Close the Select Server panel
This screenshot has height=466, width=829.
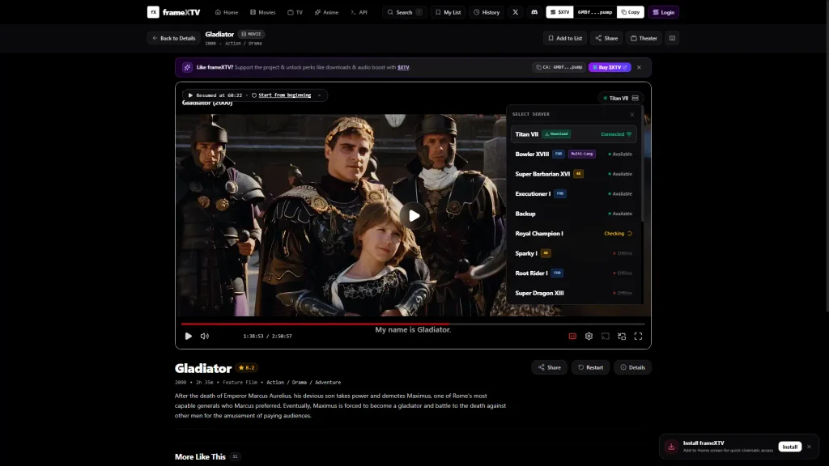pyautogui.click(x=631, y=114)
